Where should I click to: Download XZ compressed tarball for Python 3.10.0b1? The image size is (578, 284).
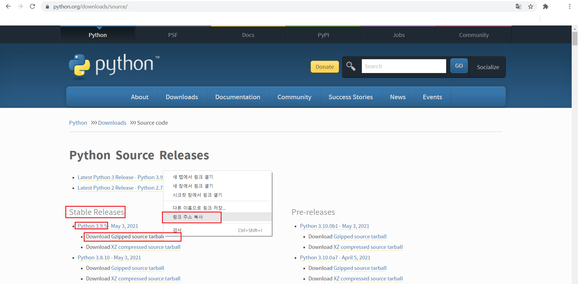pyautogui.click(x=368, y=247)
